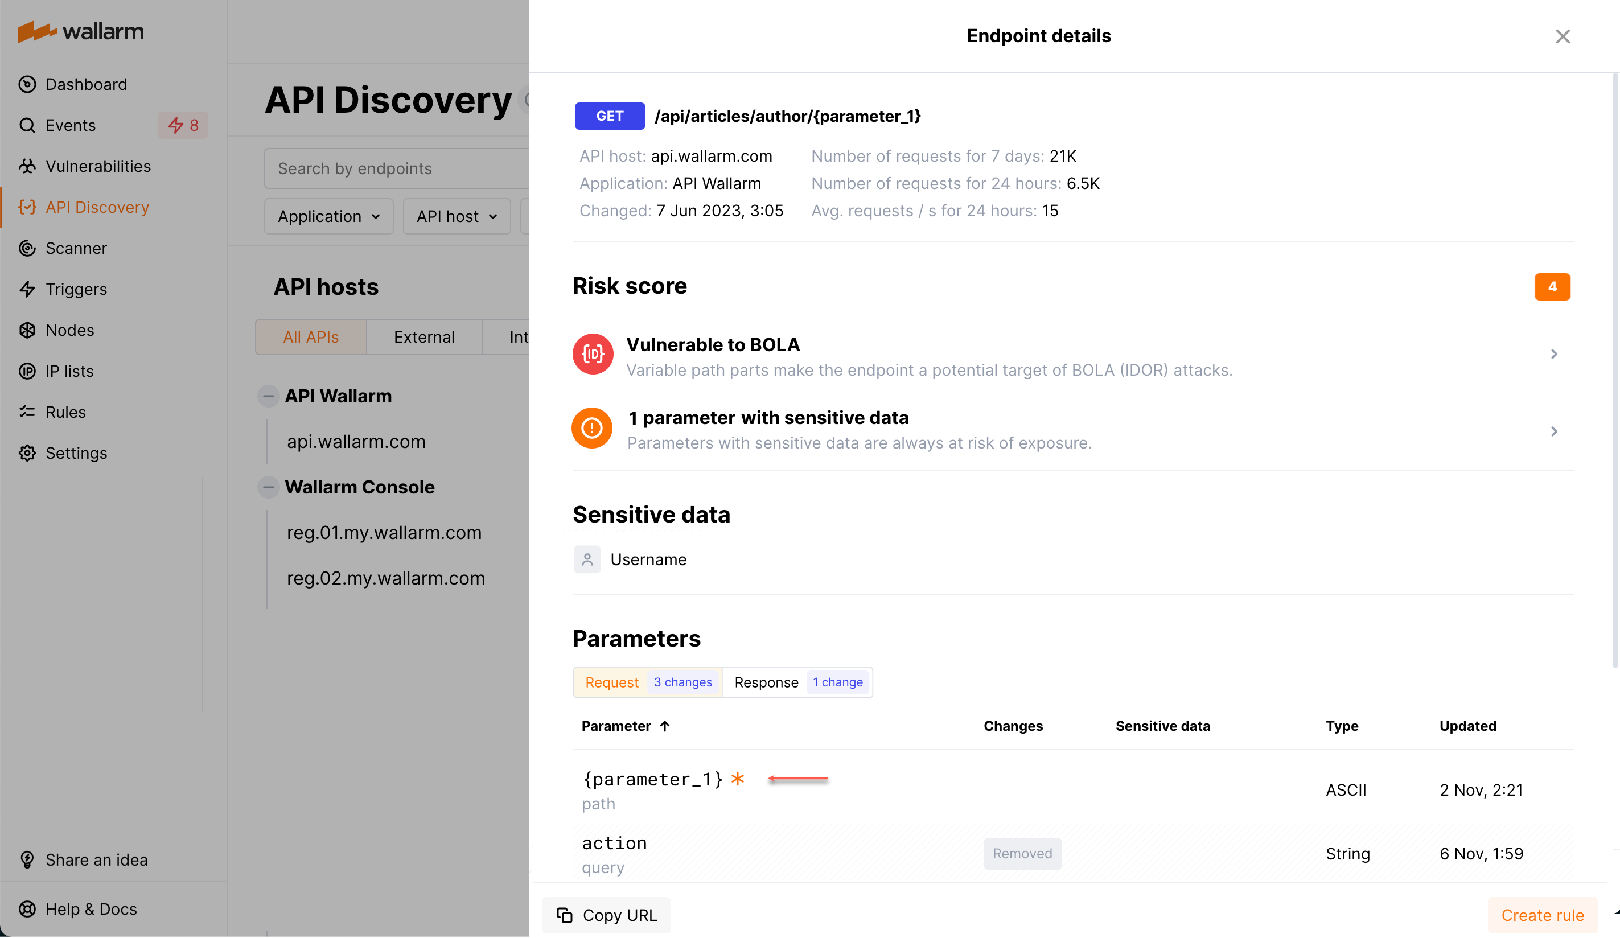Select the External tab
This screenshot has height=938, width=1620.
pos(424,338)
